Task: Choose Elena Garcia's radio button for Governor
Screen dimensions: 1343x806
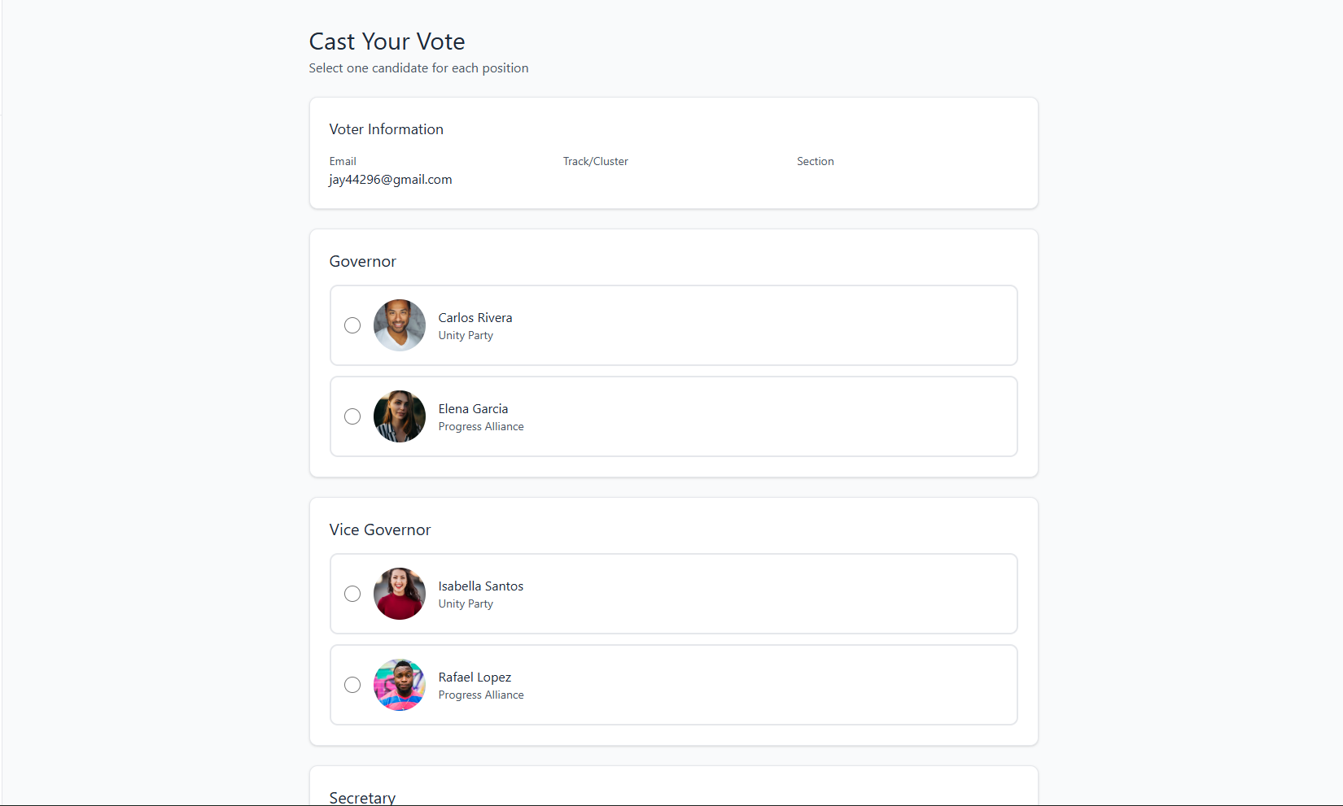Action: (352, 416)
